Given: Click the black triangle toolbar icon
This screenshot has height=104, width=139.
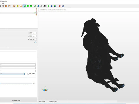Looking at the screenshot, I should coord(45,6).
